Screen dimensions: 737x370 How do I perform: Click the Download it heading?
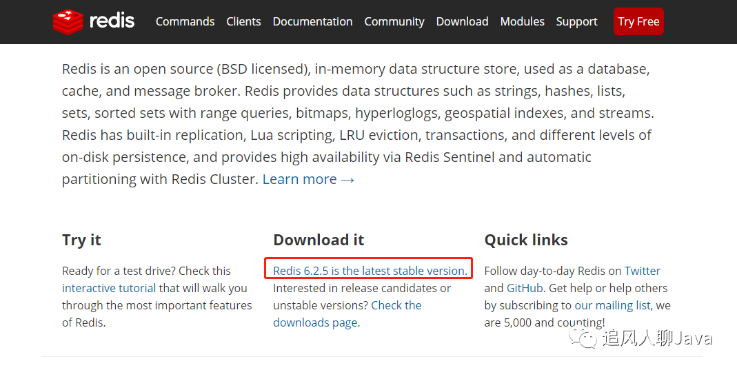point(319,240)
